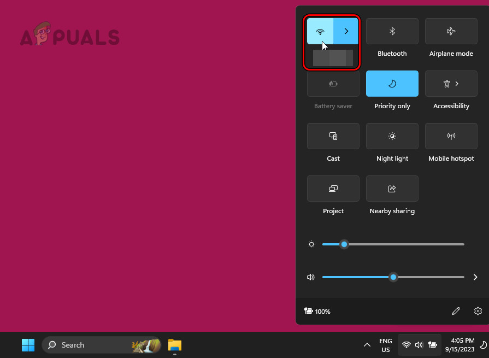The width and height of the screenshot is (489, 358).
Task: Click the volume slider handle
Action: [393, 277]
